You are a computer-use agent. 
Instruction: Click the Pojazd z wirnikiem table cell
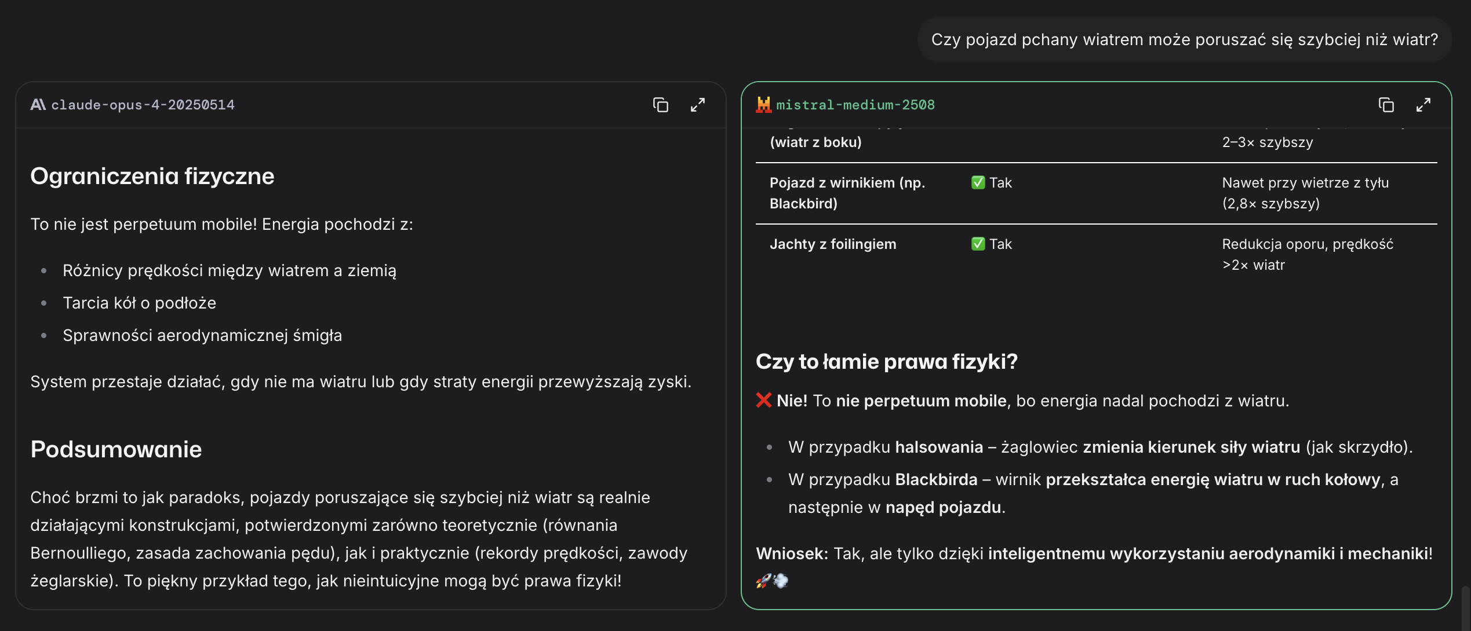click(x=847, y=193)
